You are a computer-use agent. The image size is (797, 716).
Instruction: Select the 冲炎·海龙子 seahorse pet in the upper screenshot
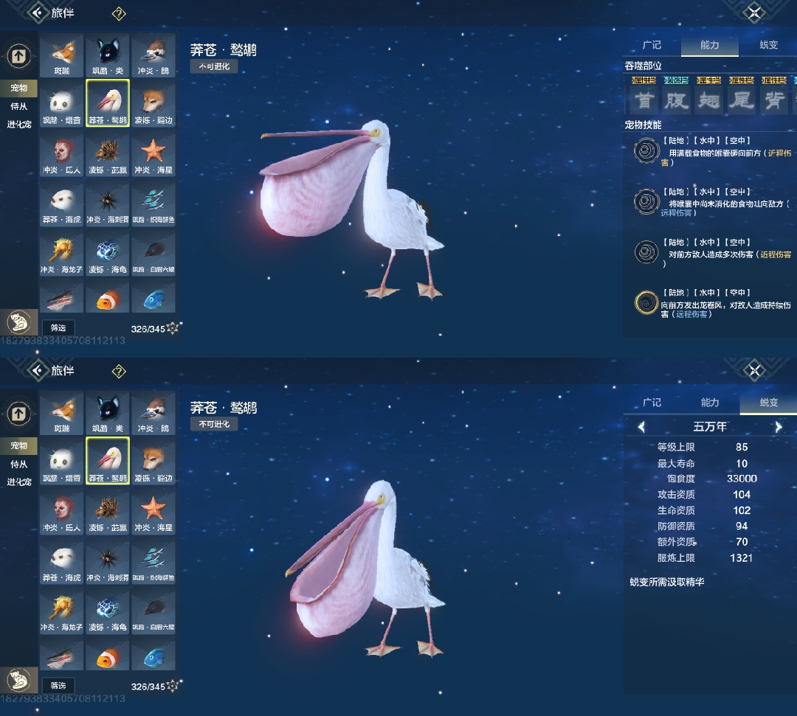click(x=61, y=254)
